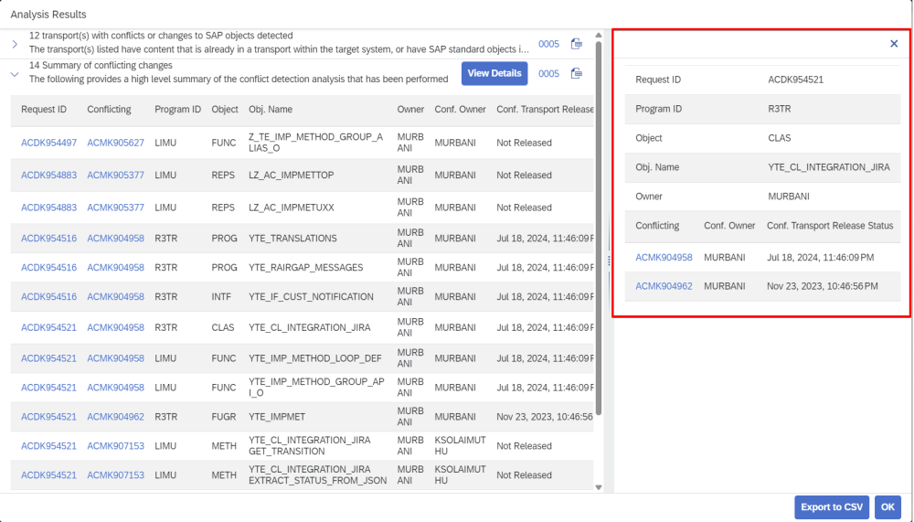Select the YTE_RAIRGAP_MESSAGES object name cell
The image size is (914, 522).
click(306, 267)
